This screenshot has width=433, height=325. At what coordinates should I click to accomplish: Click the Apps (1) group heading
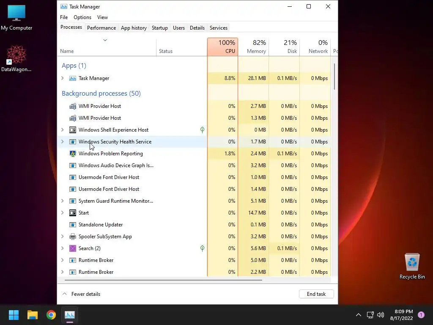coord(74,66)
